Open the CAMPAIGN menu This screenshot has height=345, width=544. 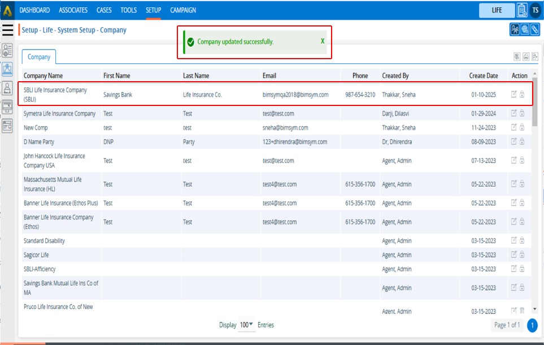(183, 10)
